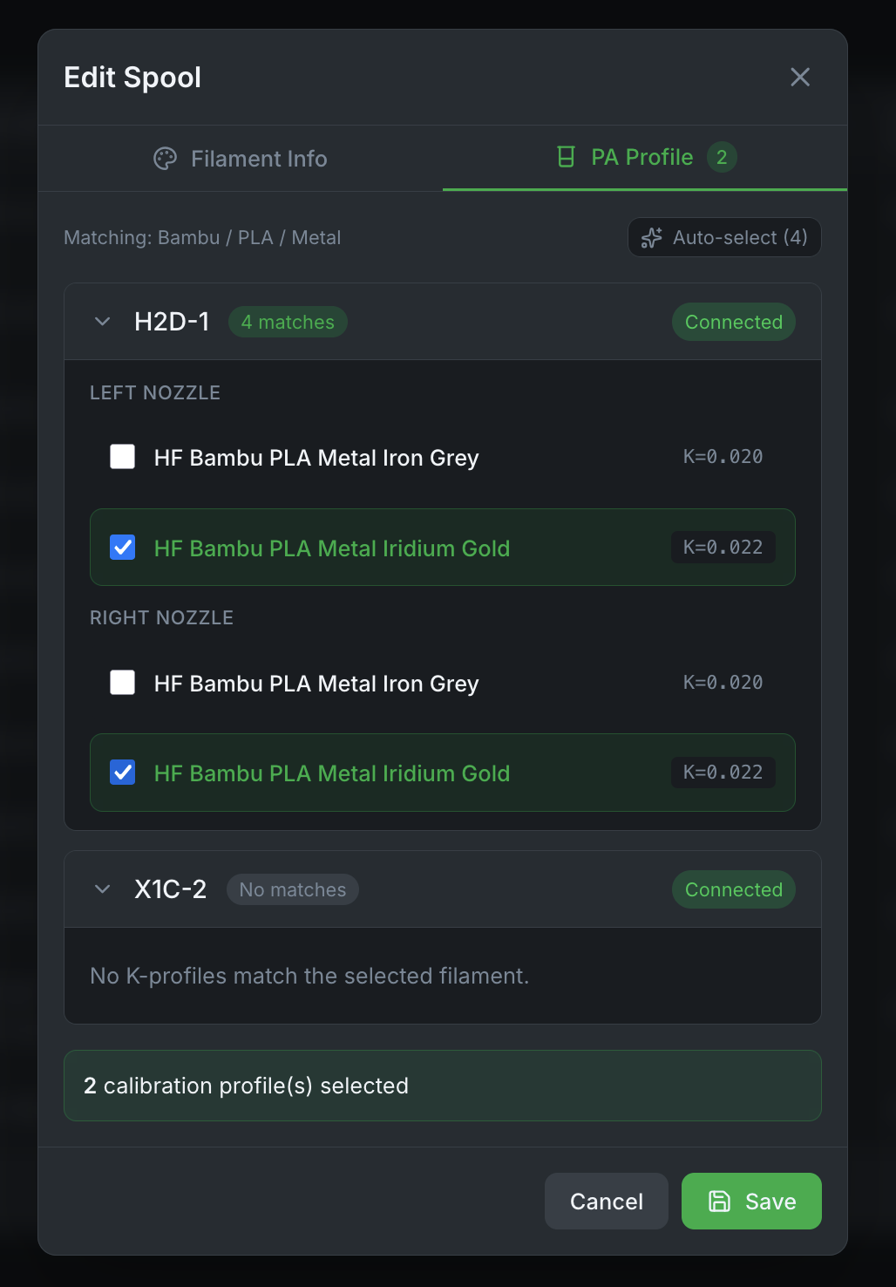Uncheck Iridium Gold under Right Nozzle
The width and height of the screenshot is (896, 1287).
(x=122, y=772)
